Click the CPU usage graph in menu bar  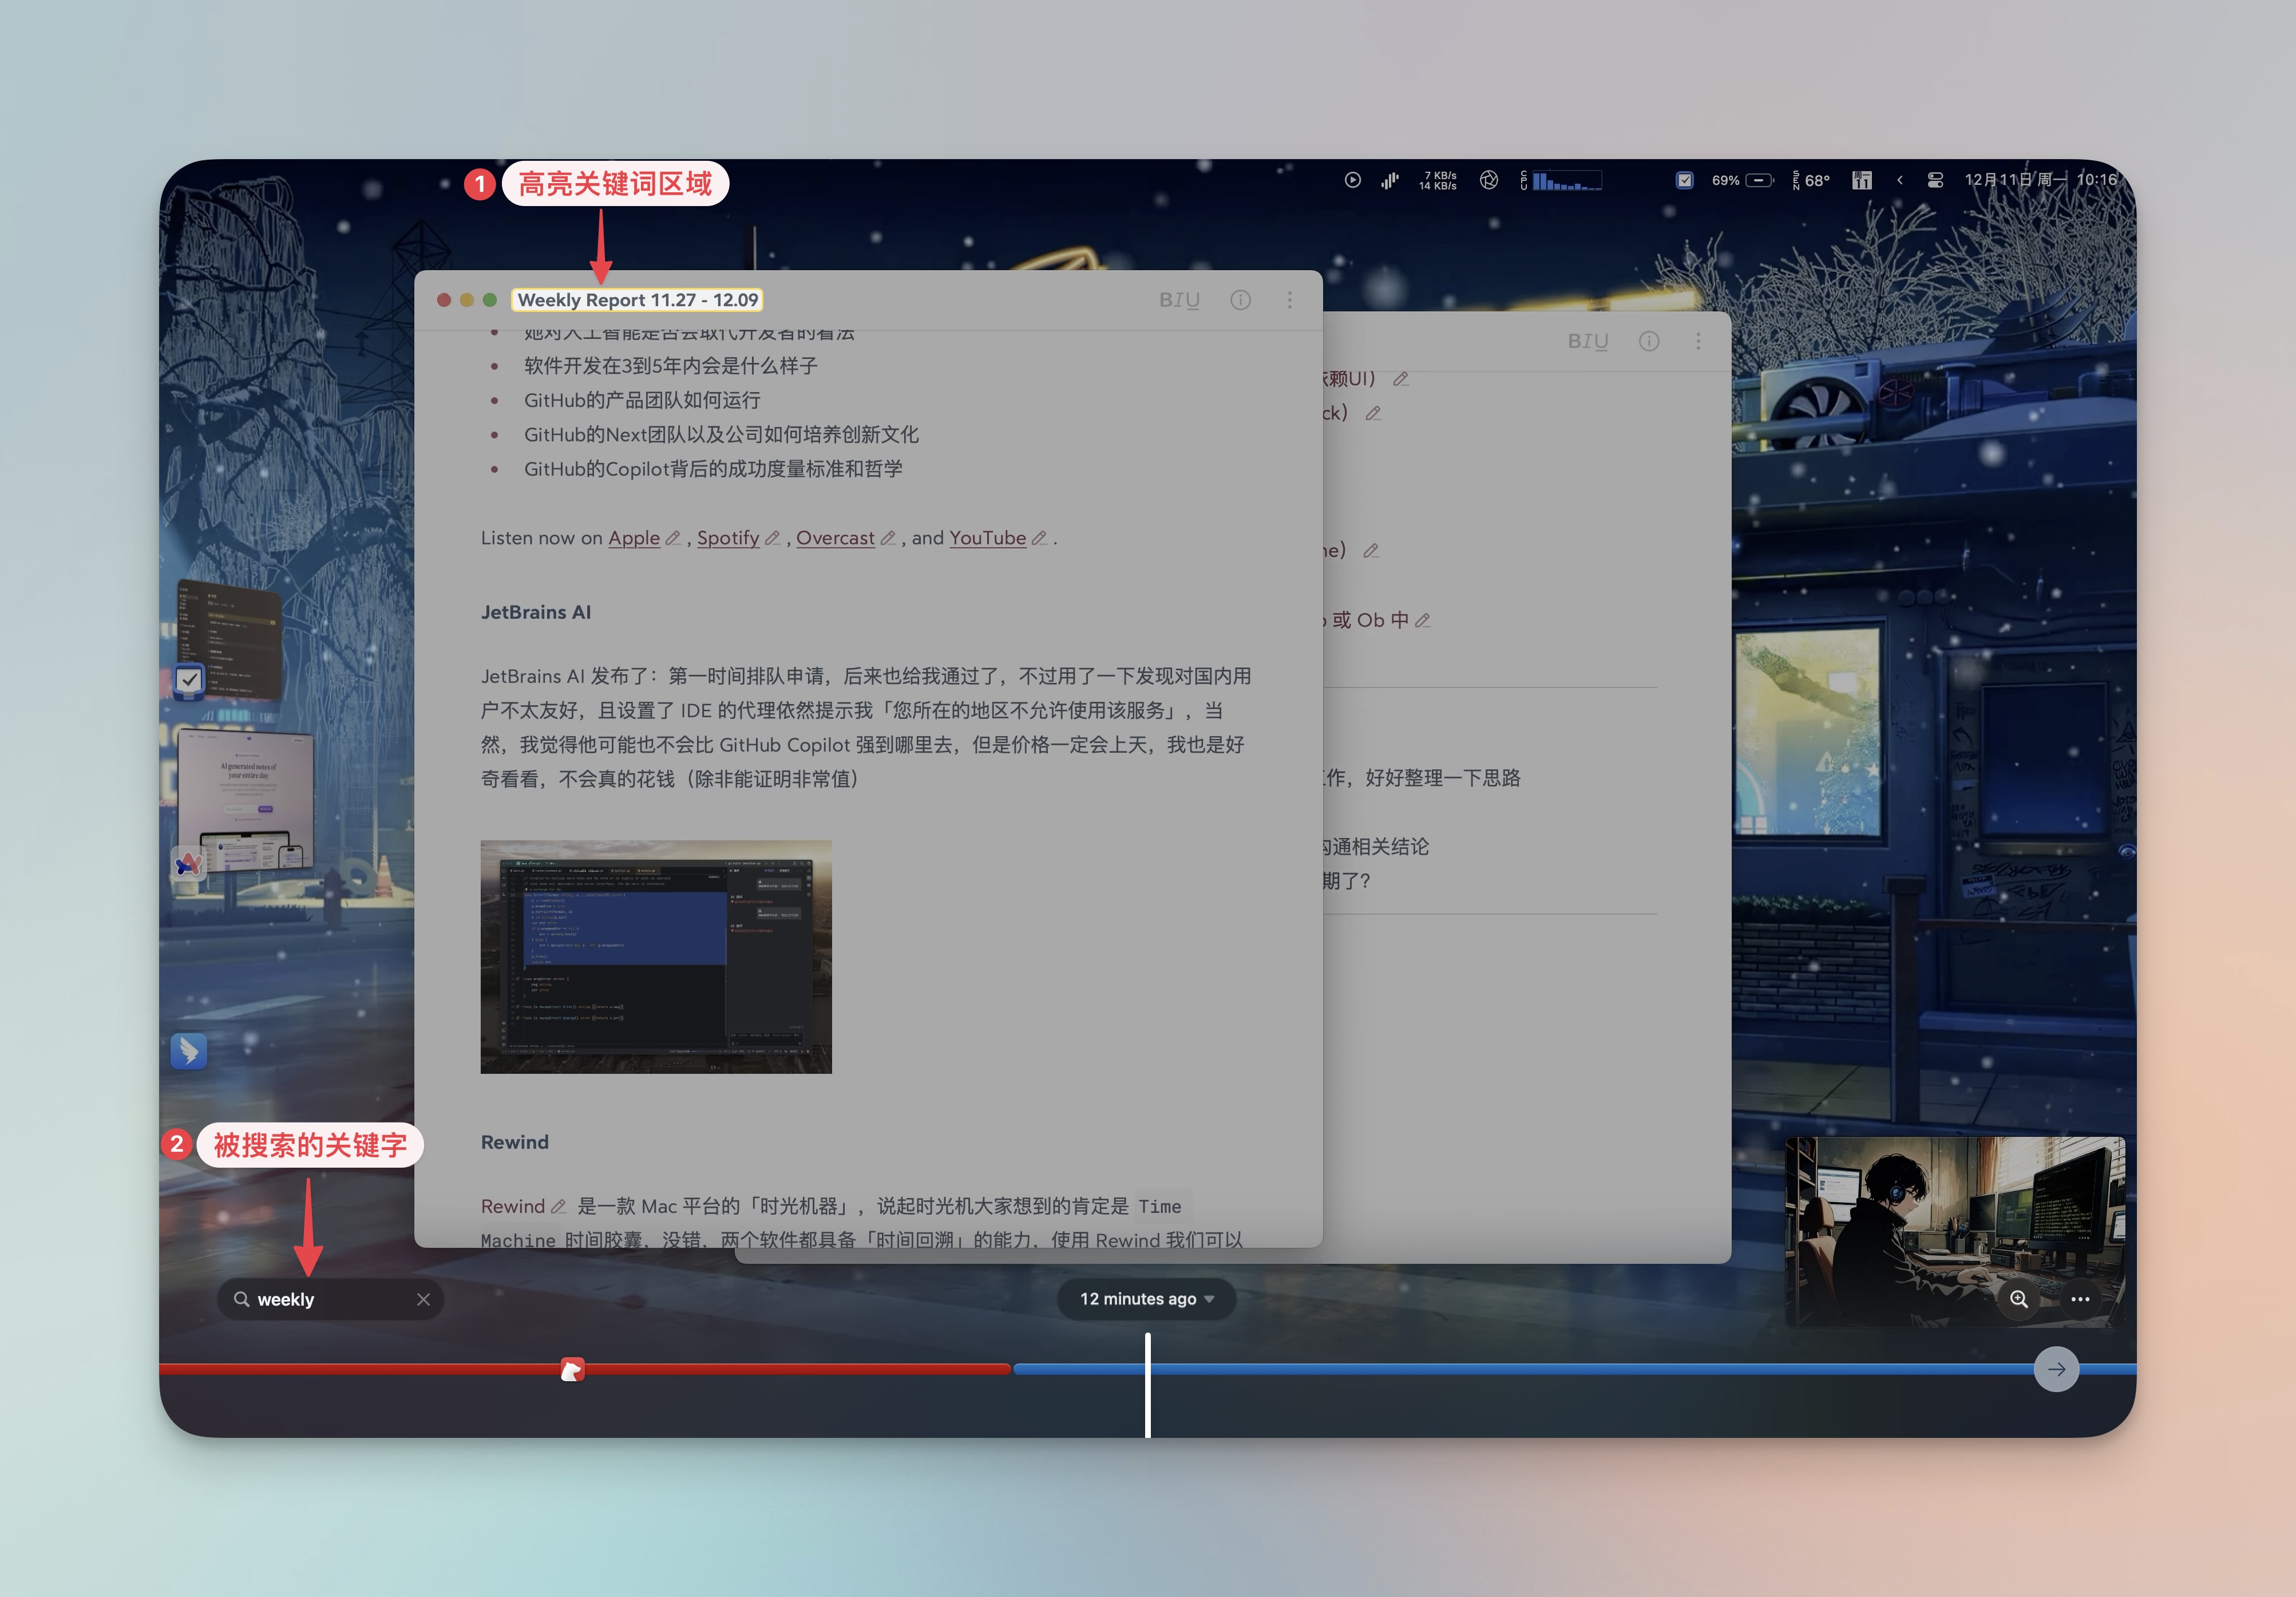tap(1562, 180)
